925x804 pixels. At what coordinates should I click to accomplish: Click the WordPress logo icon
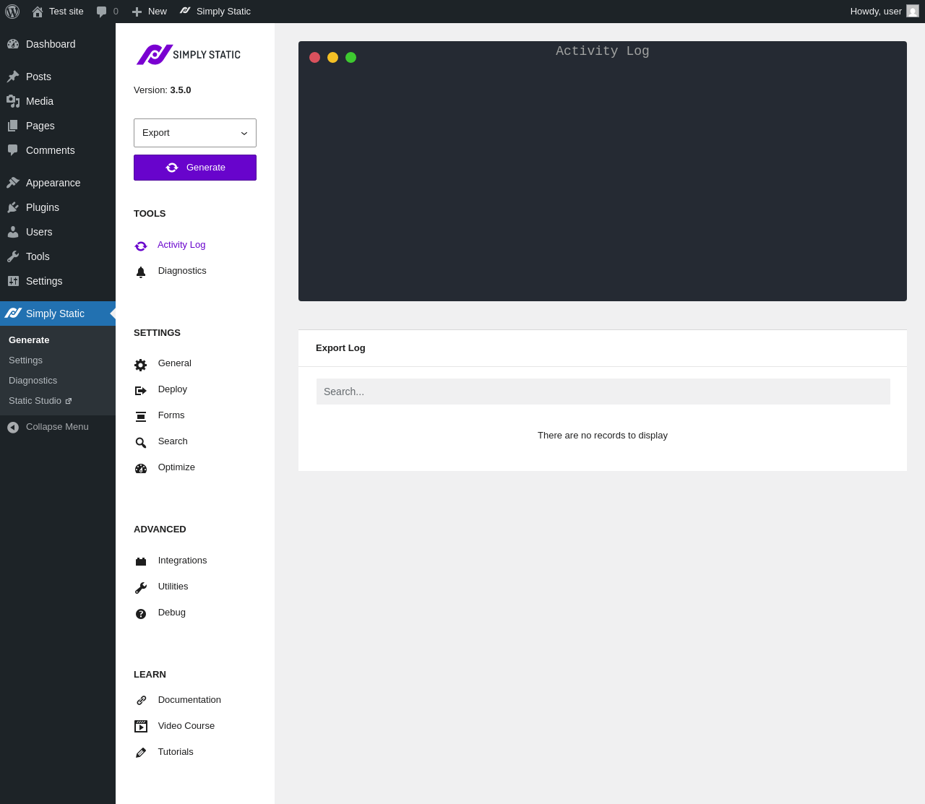point(12,12)
